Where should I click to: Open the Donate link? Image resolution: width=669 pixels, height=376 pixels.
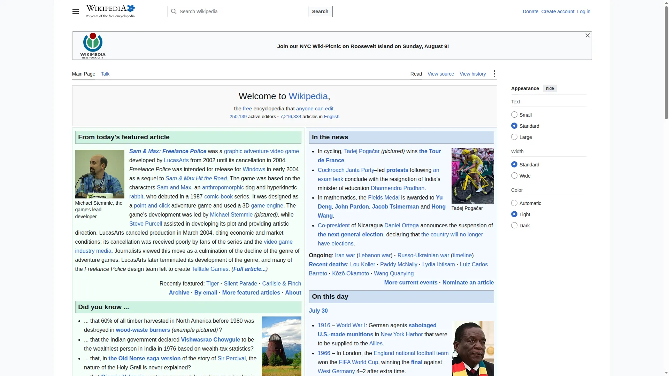[530, 11]
